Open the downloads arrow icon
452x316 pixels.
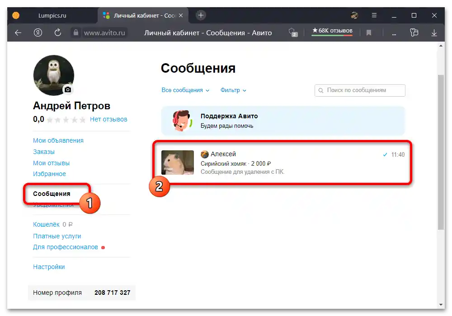pos(434,33)
